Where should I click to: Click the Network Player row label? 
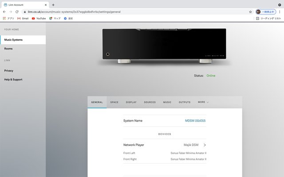(x=134, y=145)
